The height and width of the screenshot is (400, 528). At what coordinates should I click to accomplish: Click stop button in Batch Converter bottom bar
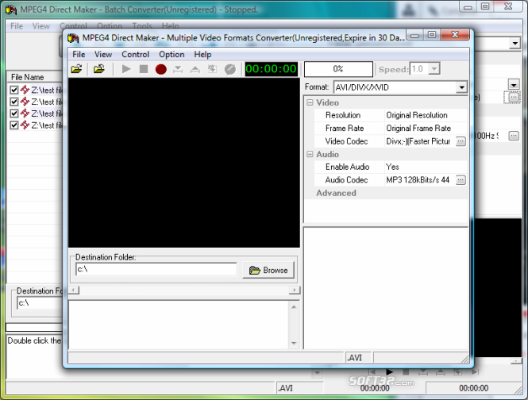point(406,372)
